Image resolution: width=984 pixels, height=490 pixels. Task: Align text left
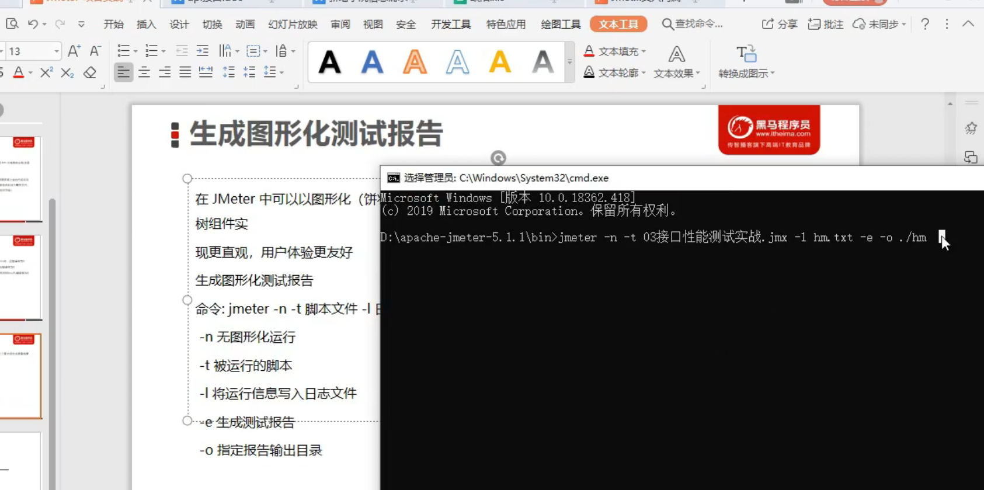coord(123,72)
